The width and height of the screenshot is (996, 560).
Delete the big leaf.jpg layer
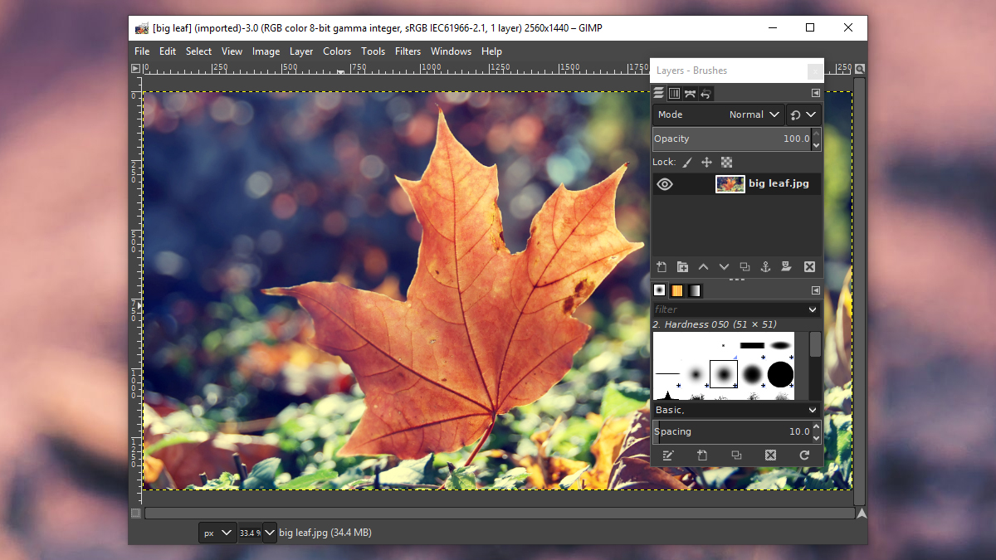pyautogui.click(x=809, y=267)
